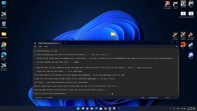This screenshot has width=197, height=111.
Task: Select Deadside desktop shortcut
Action: [x=183, y=4]
